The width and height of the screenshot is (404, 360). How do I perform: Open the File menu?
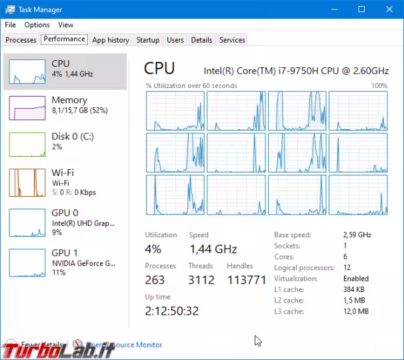click(x=10, y=25)
